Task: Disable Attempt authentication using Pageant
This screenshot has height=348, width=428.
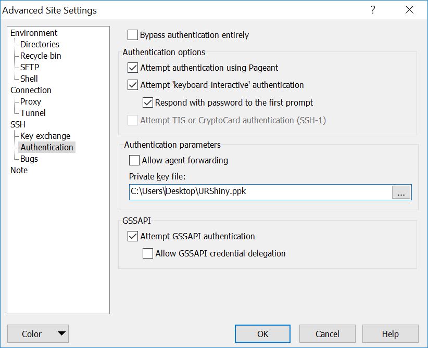Action: [133, 68]
